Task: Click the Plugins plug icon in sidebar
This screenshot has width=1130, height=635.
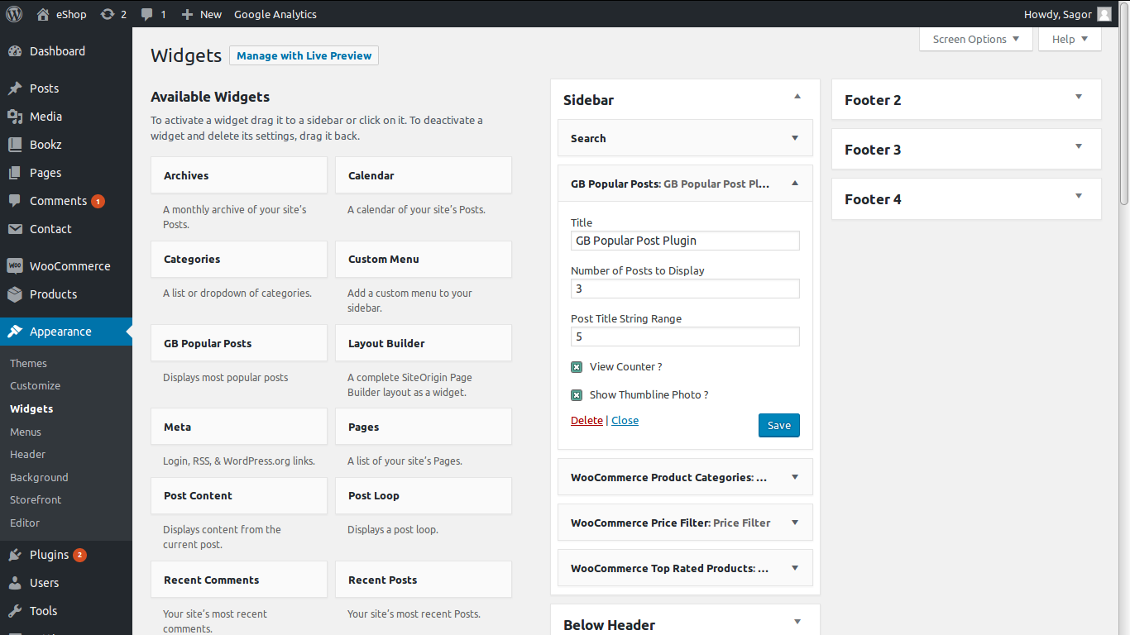Action: click(x=15, y=555)
